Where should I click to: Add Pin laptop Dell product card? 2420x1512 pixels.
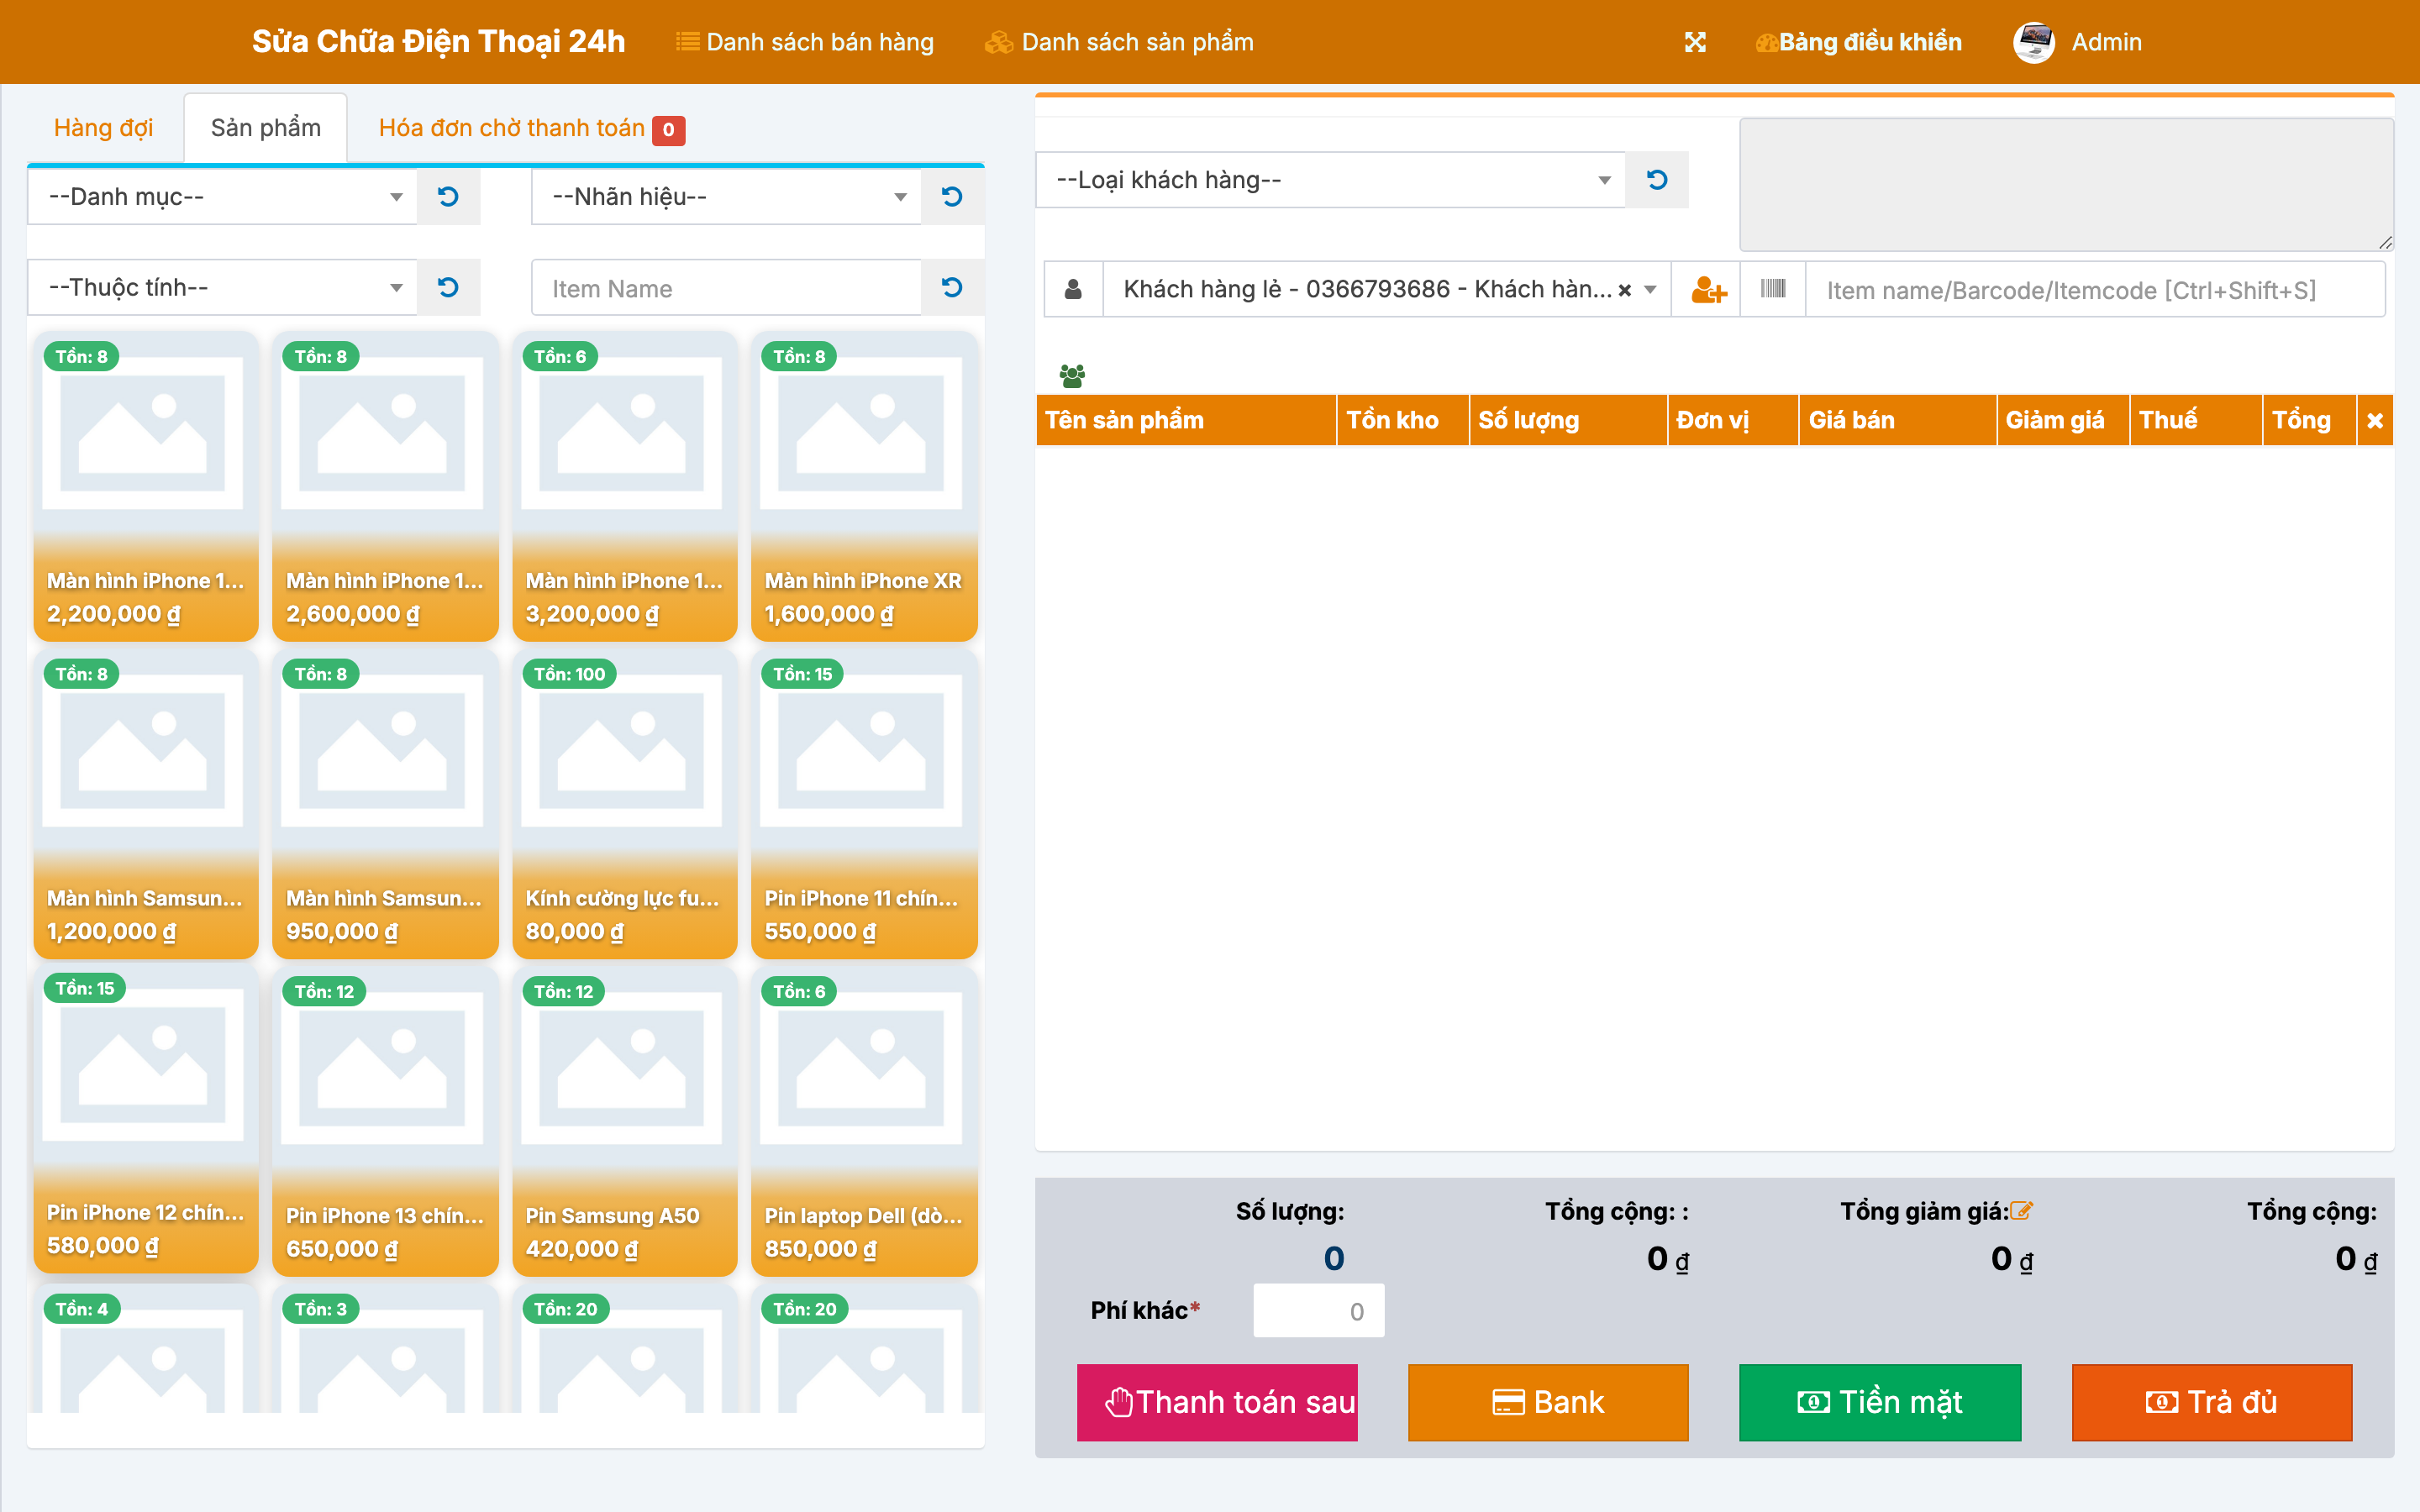click(x=864, y=1122)
